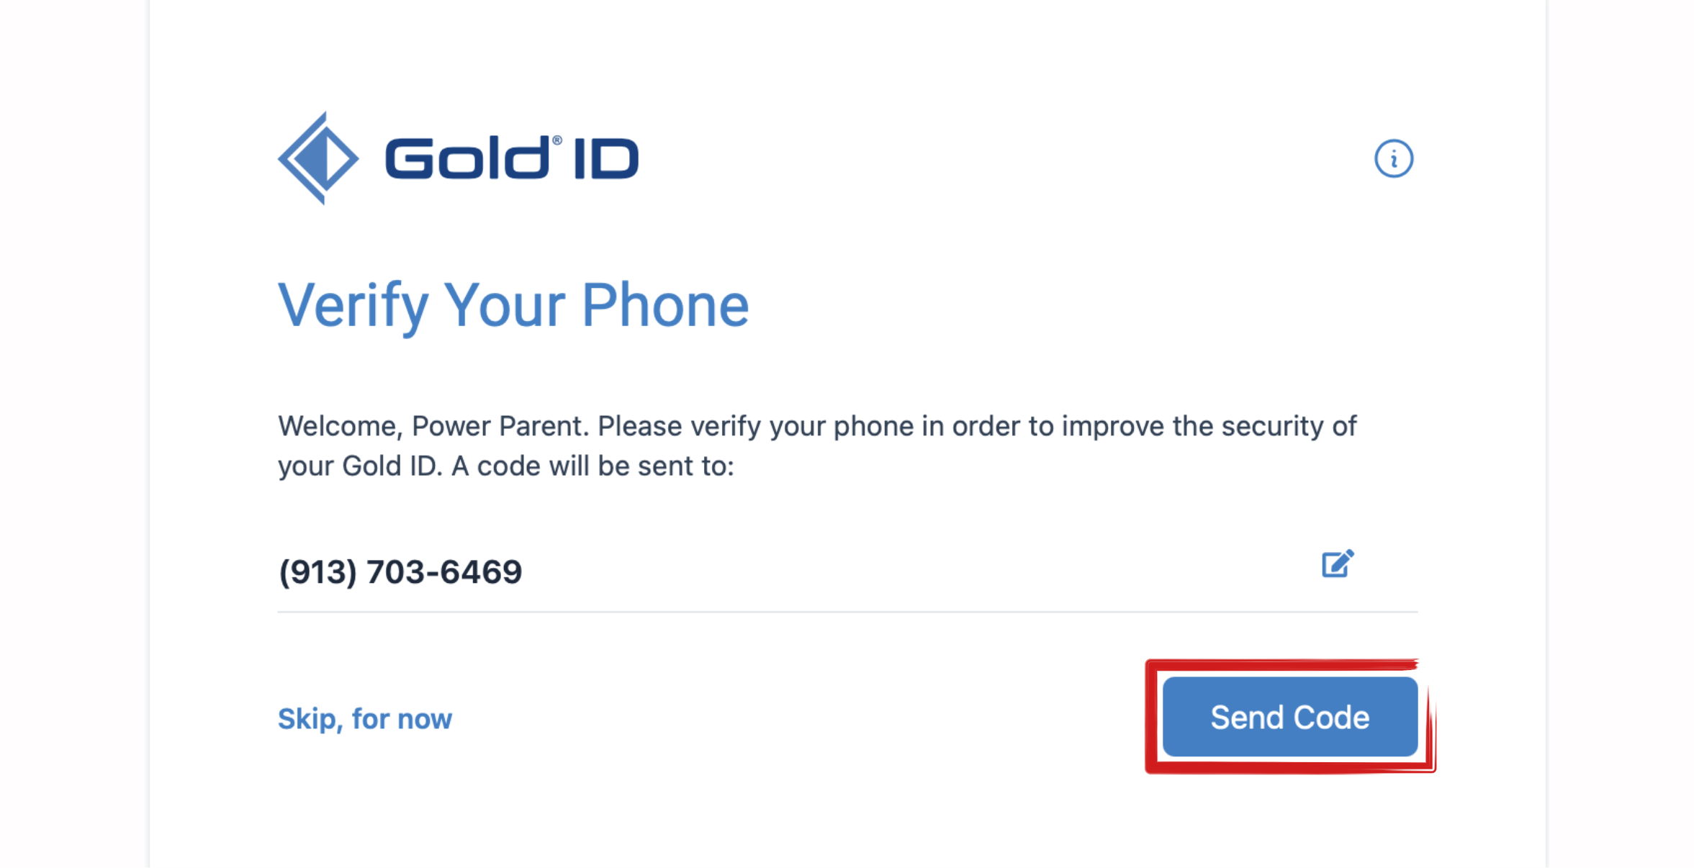Click 'A code will be sent to:' text
This screenshot has width=1694, height=868.
tap(593, 466)
